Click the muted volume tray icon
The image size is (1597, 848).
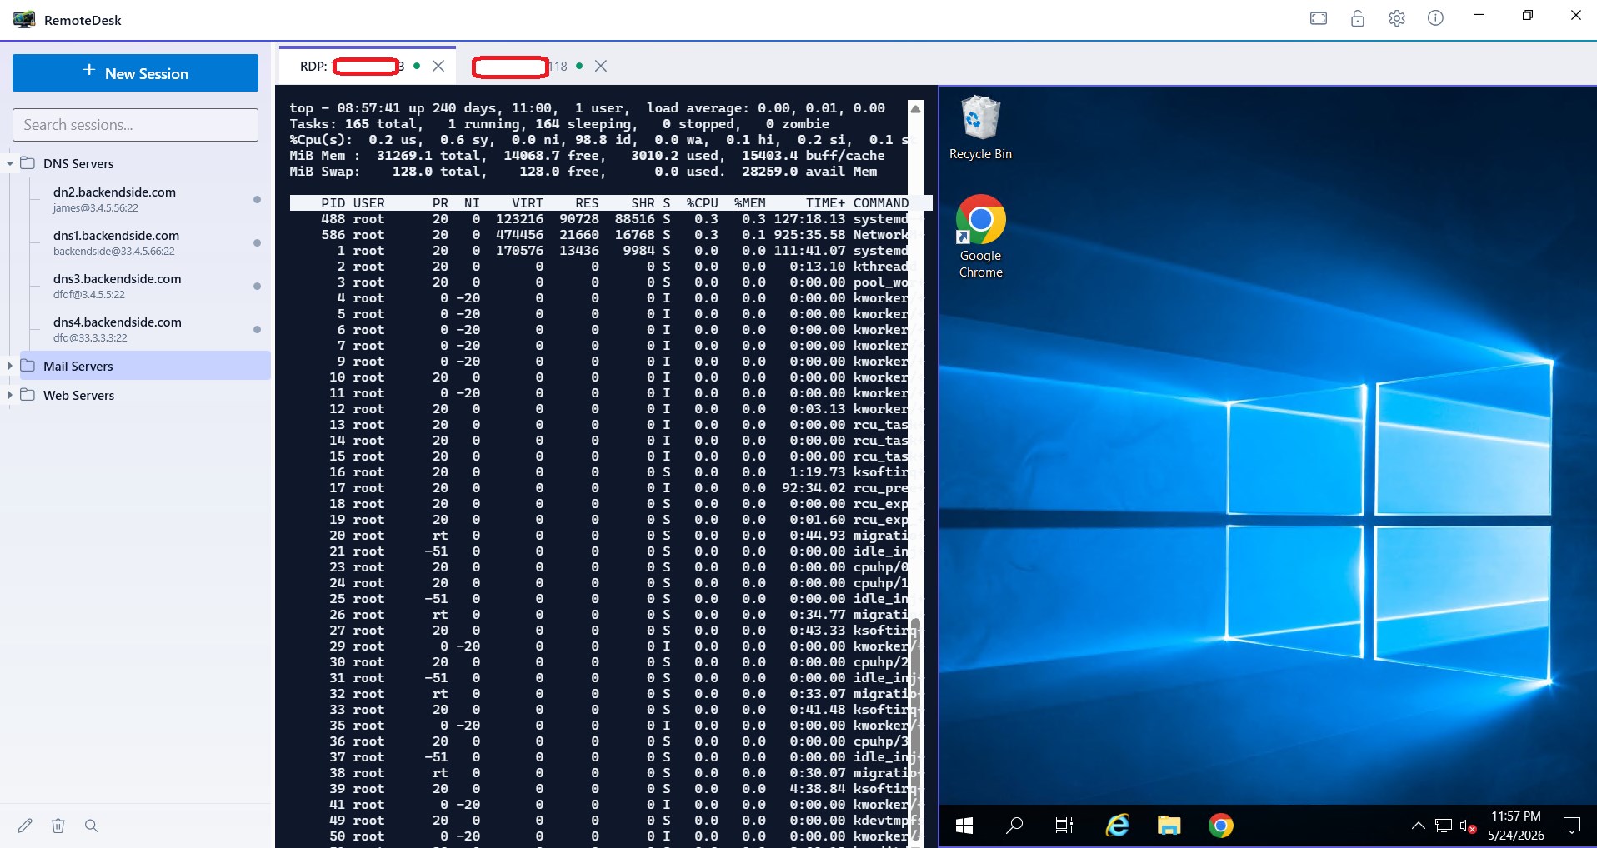[x=1468, y=826]
